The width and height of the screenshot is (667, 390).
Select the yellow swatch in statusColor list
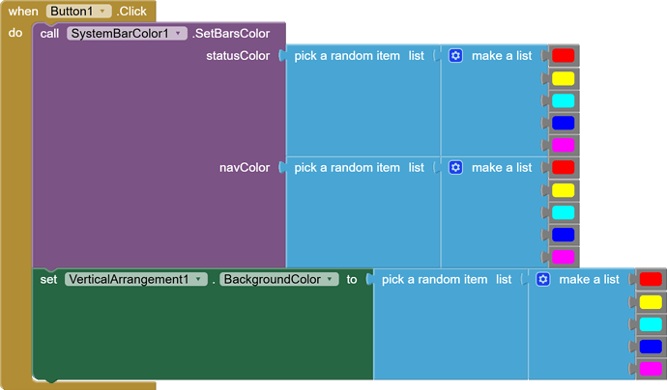click(563, 78)
